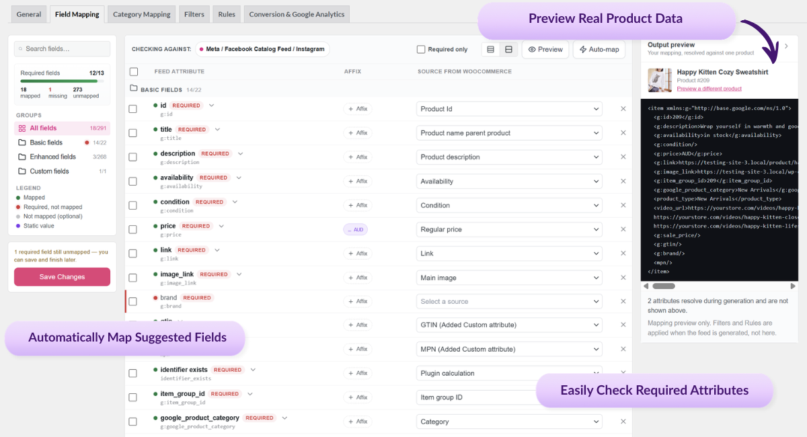Go to the Filters tab

194,14
